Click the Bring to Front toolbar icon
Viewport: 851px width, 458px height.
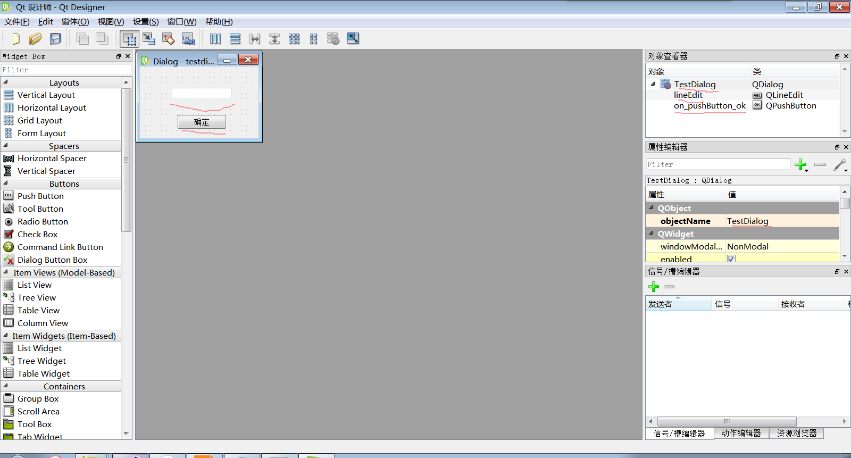coord(102,39)
